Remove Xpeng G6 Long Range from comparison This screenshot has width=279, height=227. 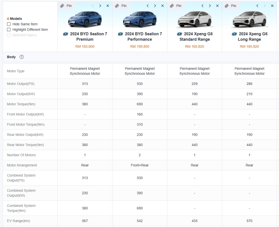coord(272,6)
